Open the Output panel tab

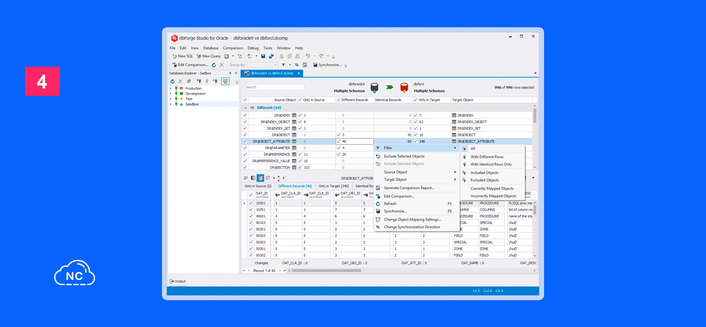177,281
